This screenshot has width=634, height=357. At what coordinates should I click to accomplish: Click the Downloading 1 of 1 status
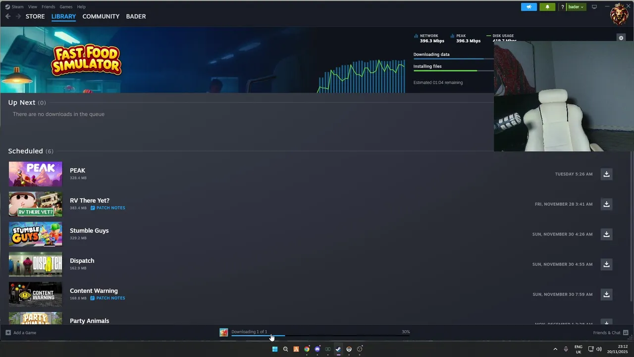click(x=249, y=332)
